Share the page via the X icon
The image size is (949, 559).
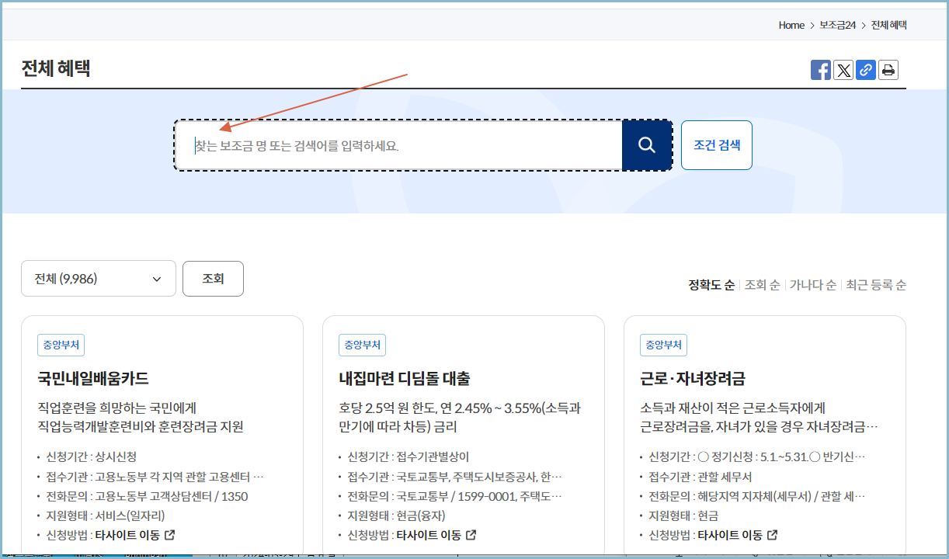click(843, 69)
